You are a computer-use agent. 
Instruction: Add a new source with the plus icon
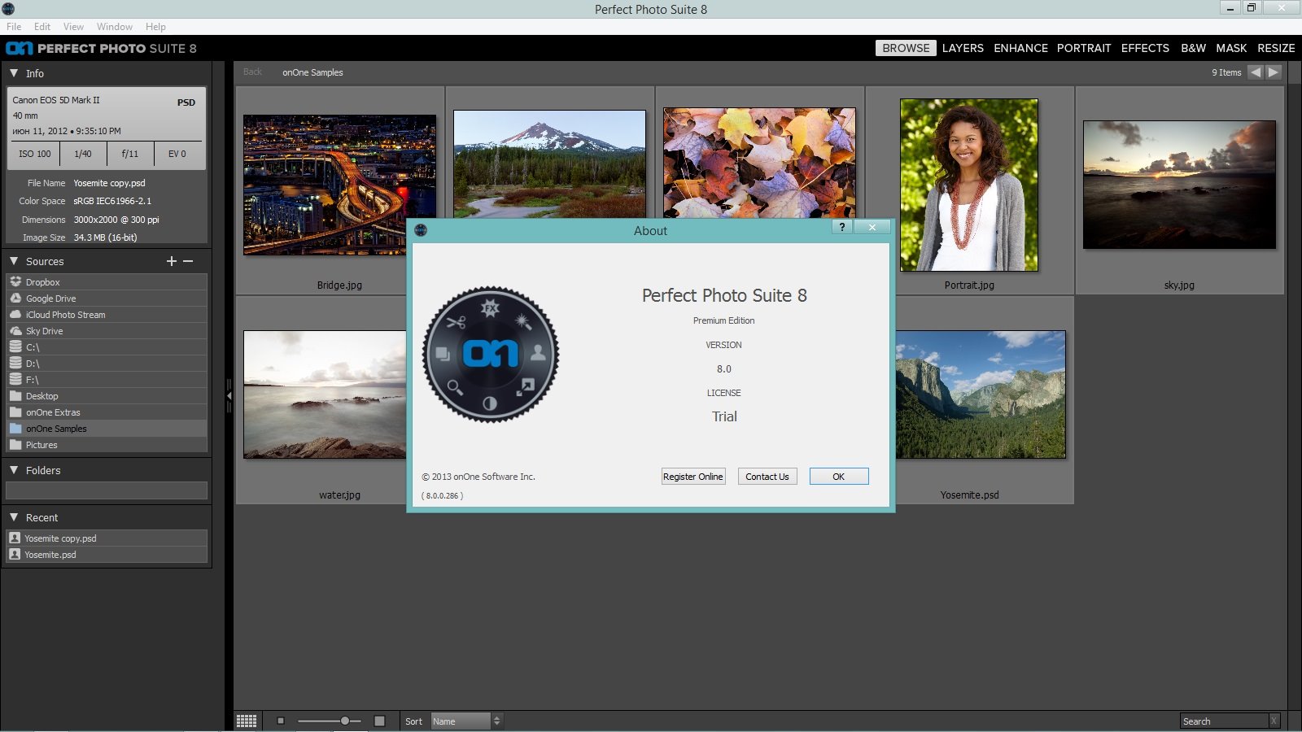tap(171, 261)
